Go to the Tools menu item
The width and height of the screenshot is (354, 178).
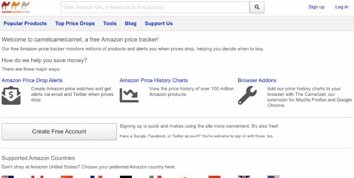pyautogui.click(x=110, y=23)
